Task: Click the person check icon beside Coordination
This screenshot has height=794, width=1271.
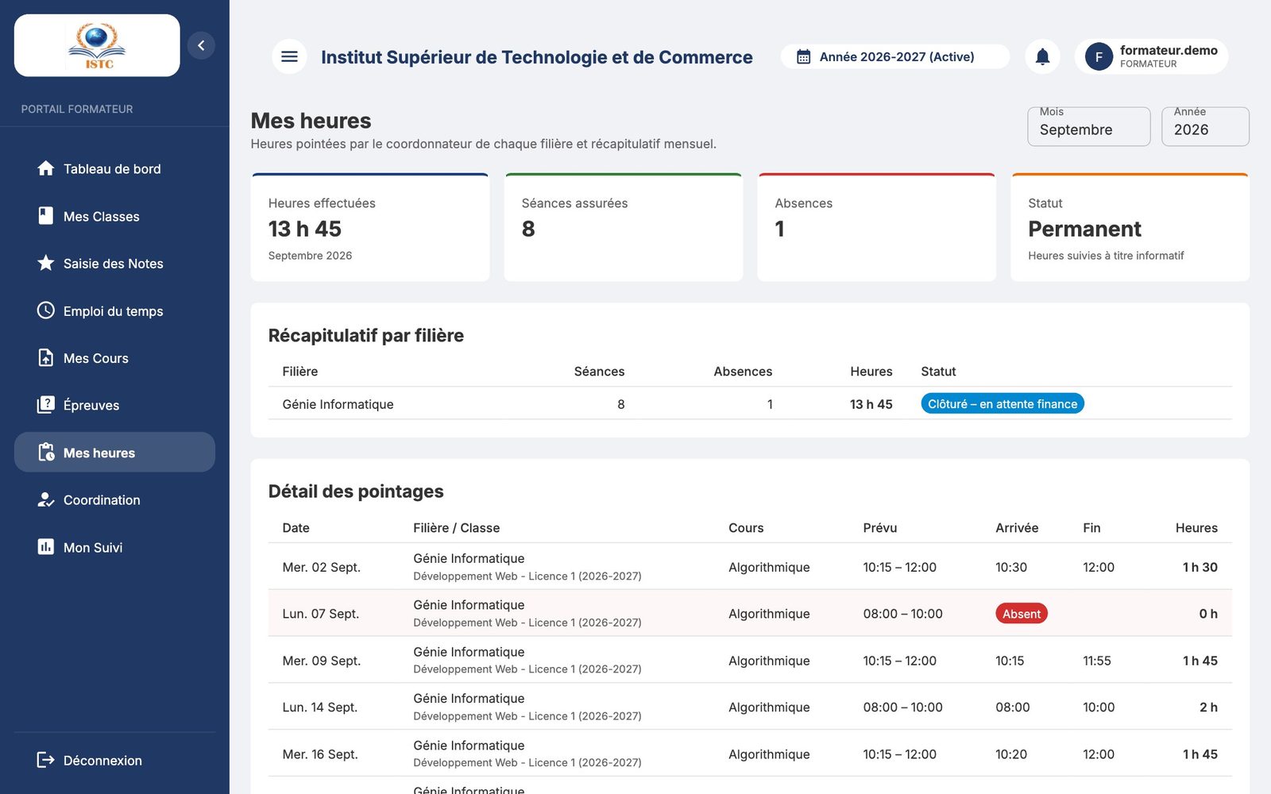Action: 46,499
